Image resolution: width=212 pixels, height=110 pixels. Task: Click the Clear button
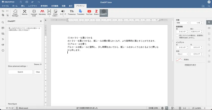(38, 72)
